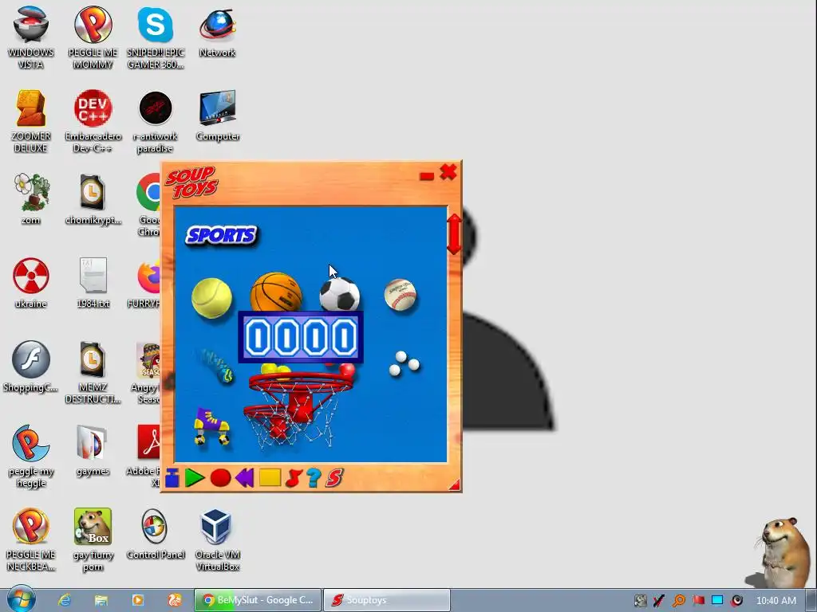Select the basketball toy in the Sports toybox

[275, 292]
